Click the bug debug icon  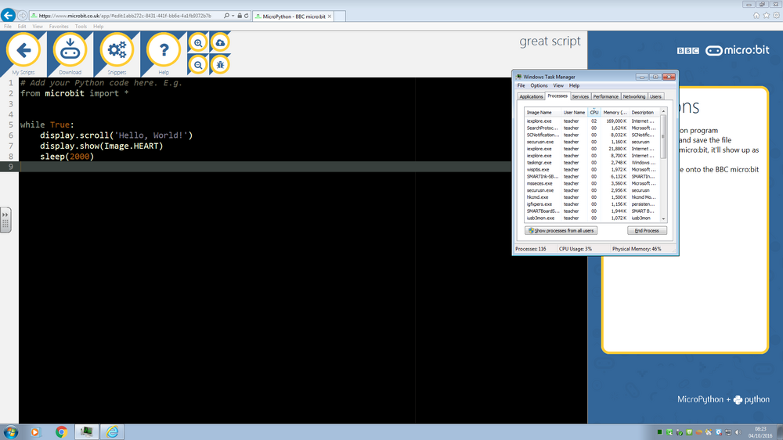[x=220, y=65]
